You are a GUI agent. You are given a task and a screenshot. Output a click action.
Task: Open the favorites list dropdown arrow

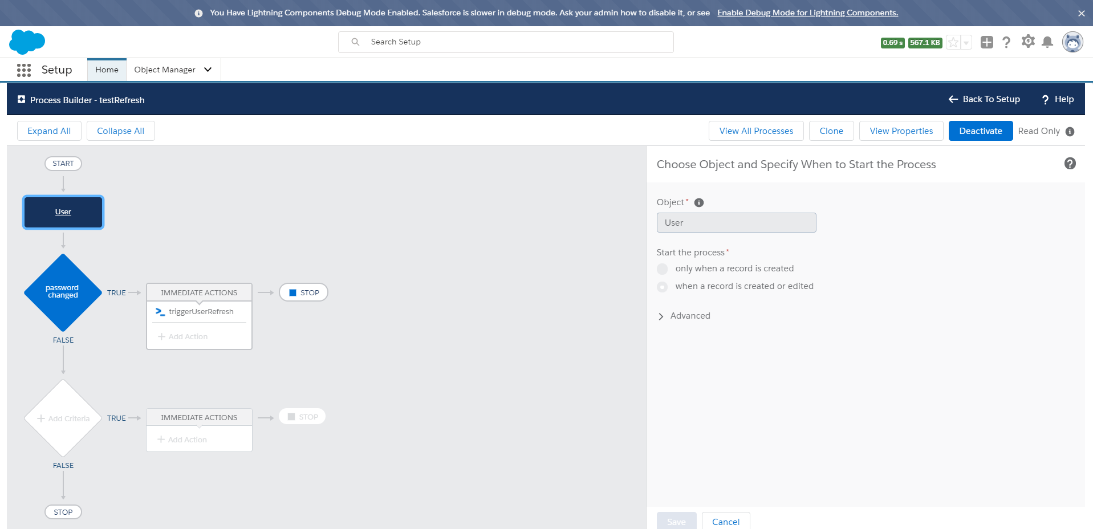pos(966,43)
